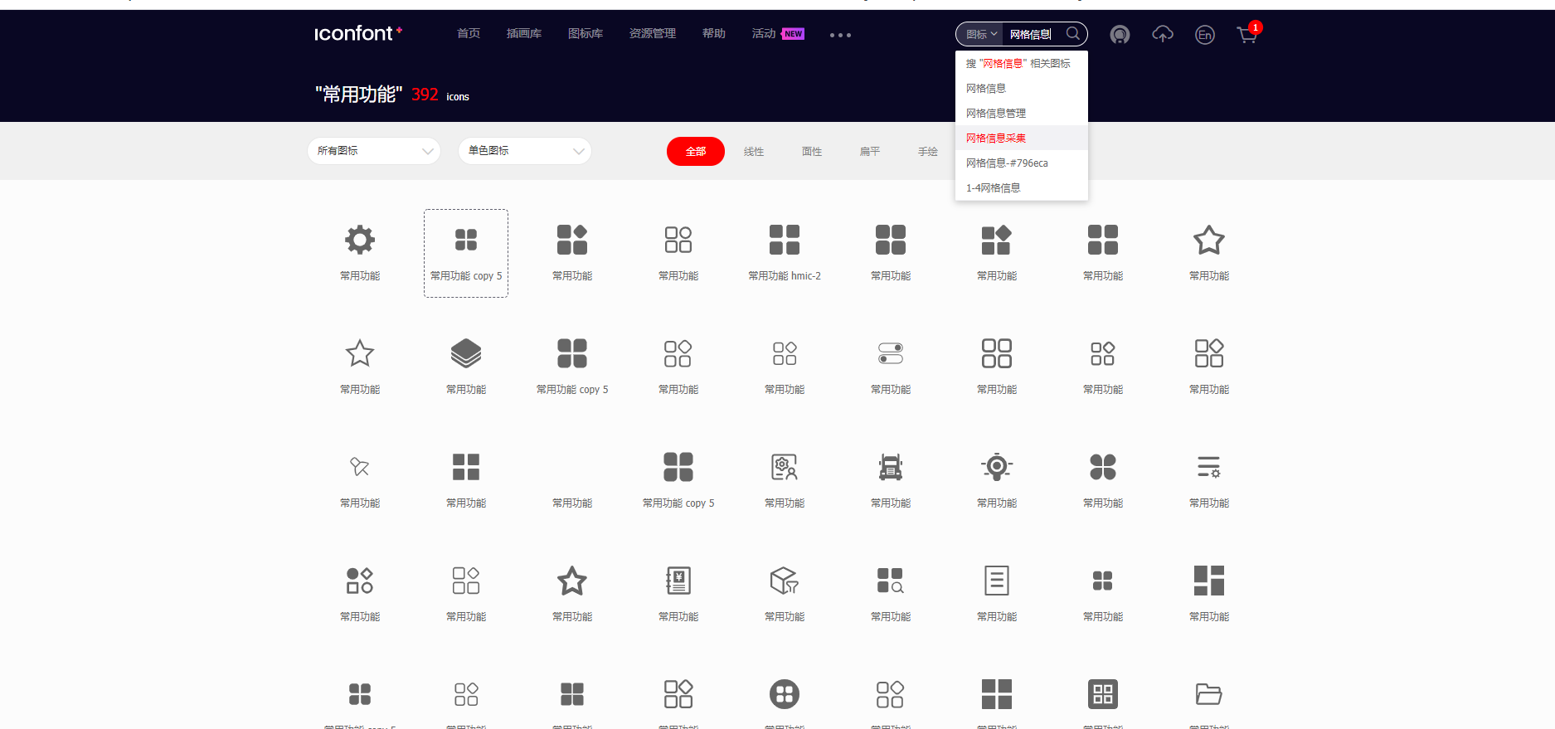Click the open folder icon
Viewport: 1555px width, 729px height.
click(x=1209, y=694)
